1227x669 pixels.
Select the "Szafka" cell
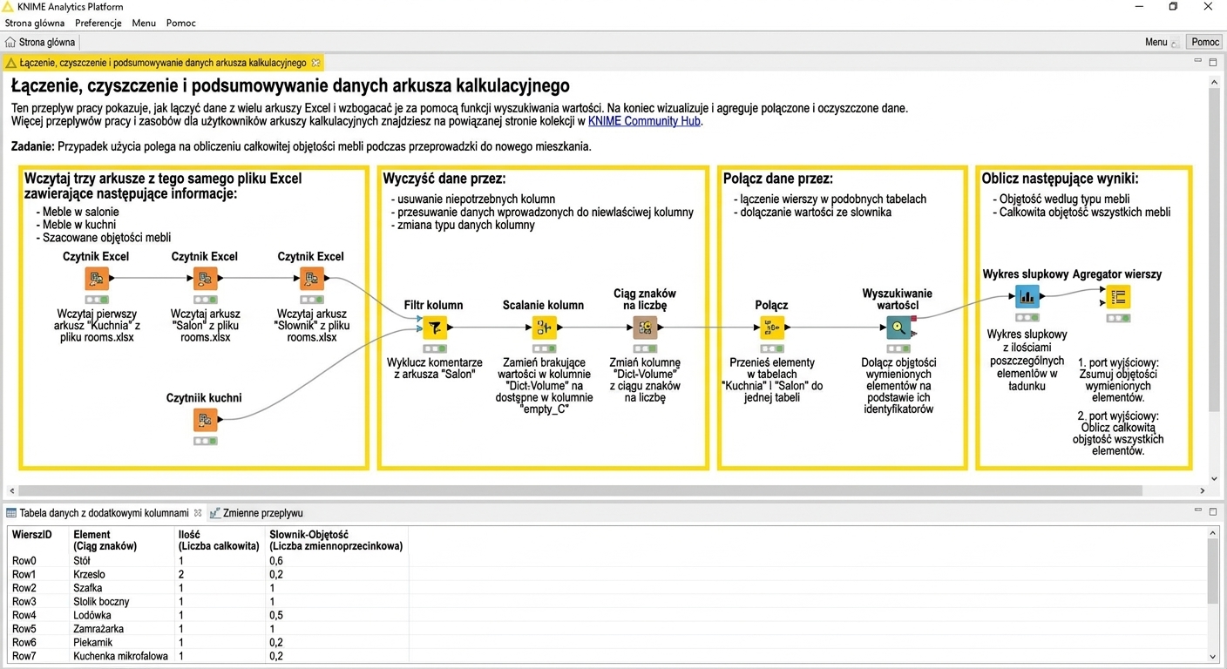tap(87, 588)
